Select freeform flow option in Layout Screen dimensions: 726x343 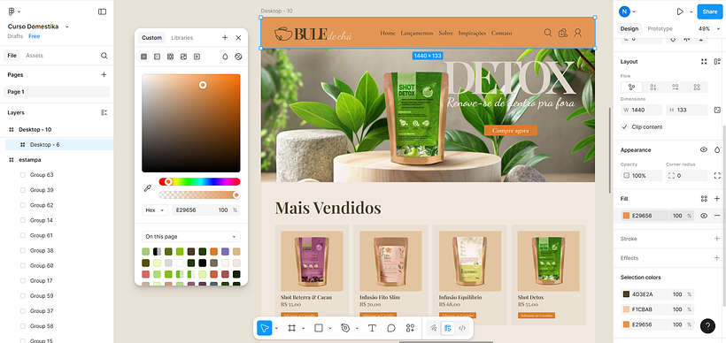point(631,87)
